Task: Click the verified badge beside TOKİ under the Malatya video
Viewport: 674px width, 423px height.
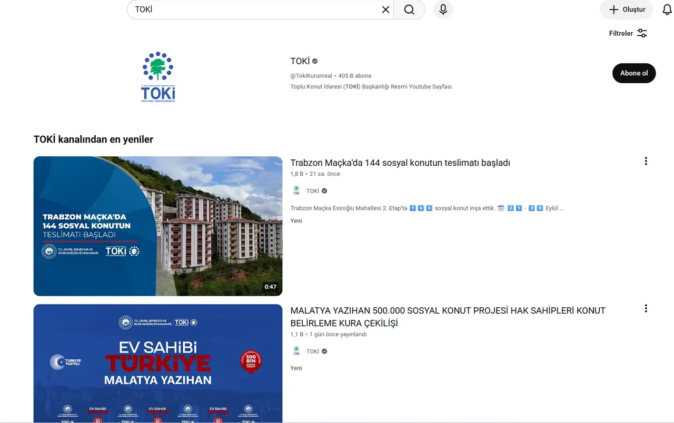Action: 324,351
